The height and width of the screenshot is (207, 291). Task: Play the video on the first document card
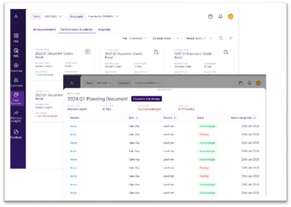[x=88, y=52]
